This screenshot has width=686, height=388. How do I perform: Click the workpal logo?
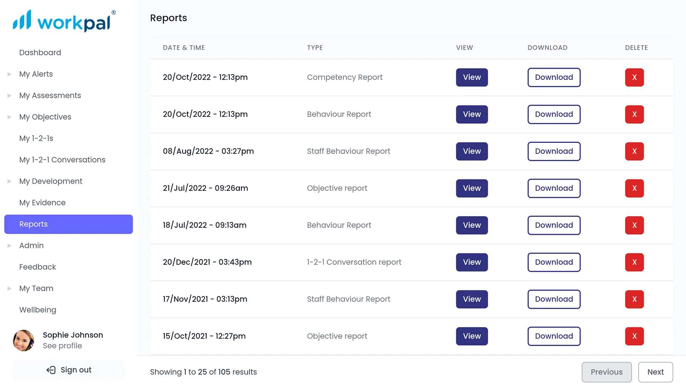click(63, 21)
